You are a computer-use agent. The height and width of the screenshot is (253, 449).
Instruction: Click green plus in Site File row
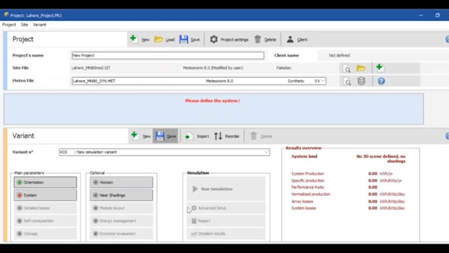pyautogui.click(x=379, y=67)
